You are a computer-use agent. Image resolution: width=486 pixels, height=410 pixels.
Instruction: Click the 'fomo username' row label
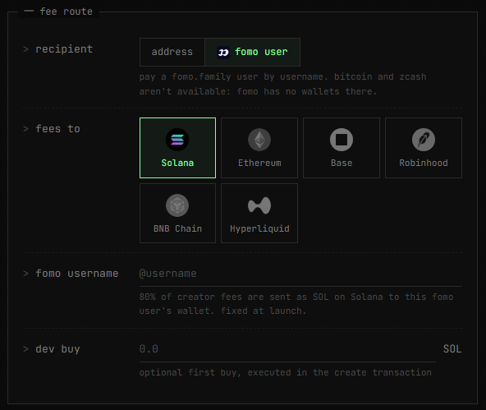[x=77, y=274]
